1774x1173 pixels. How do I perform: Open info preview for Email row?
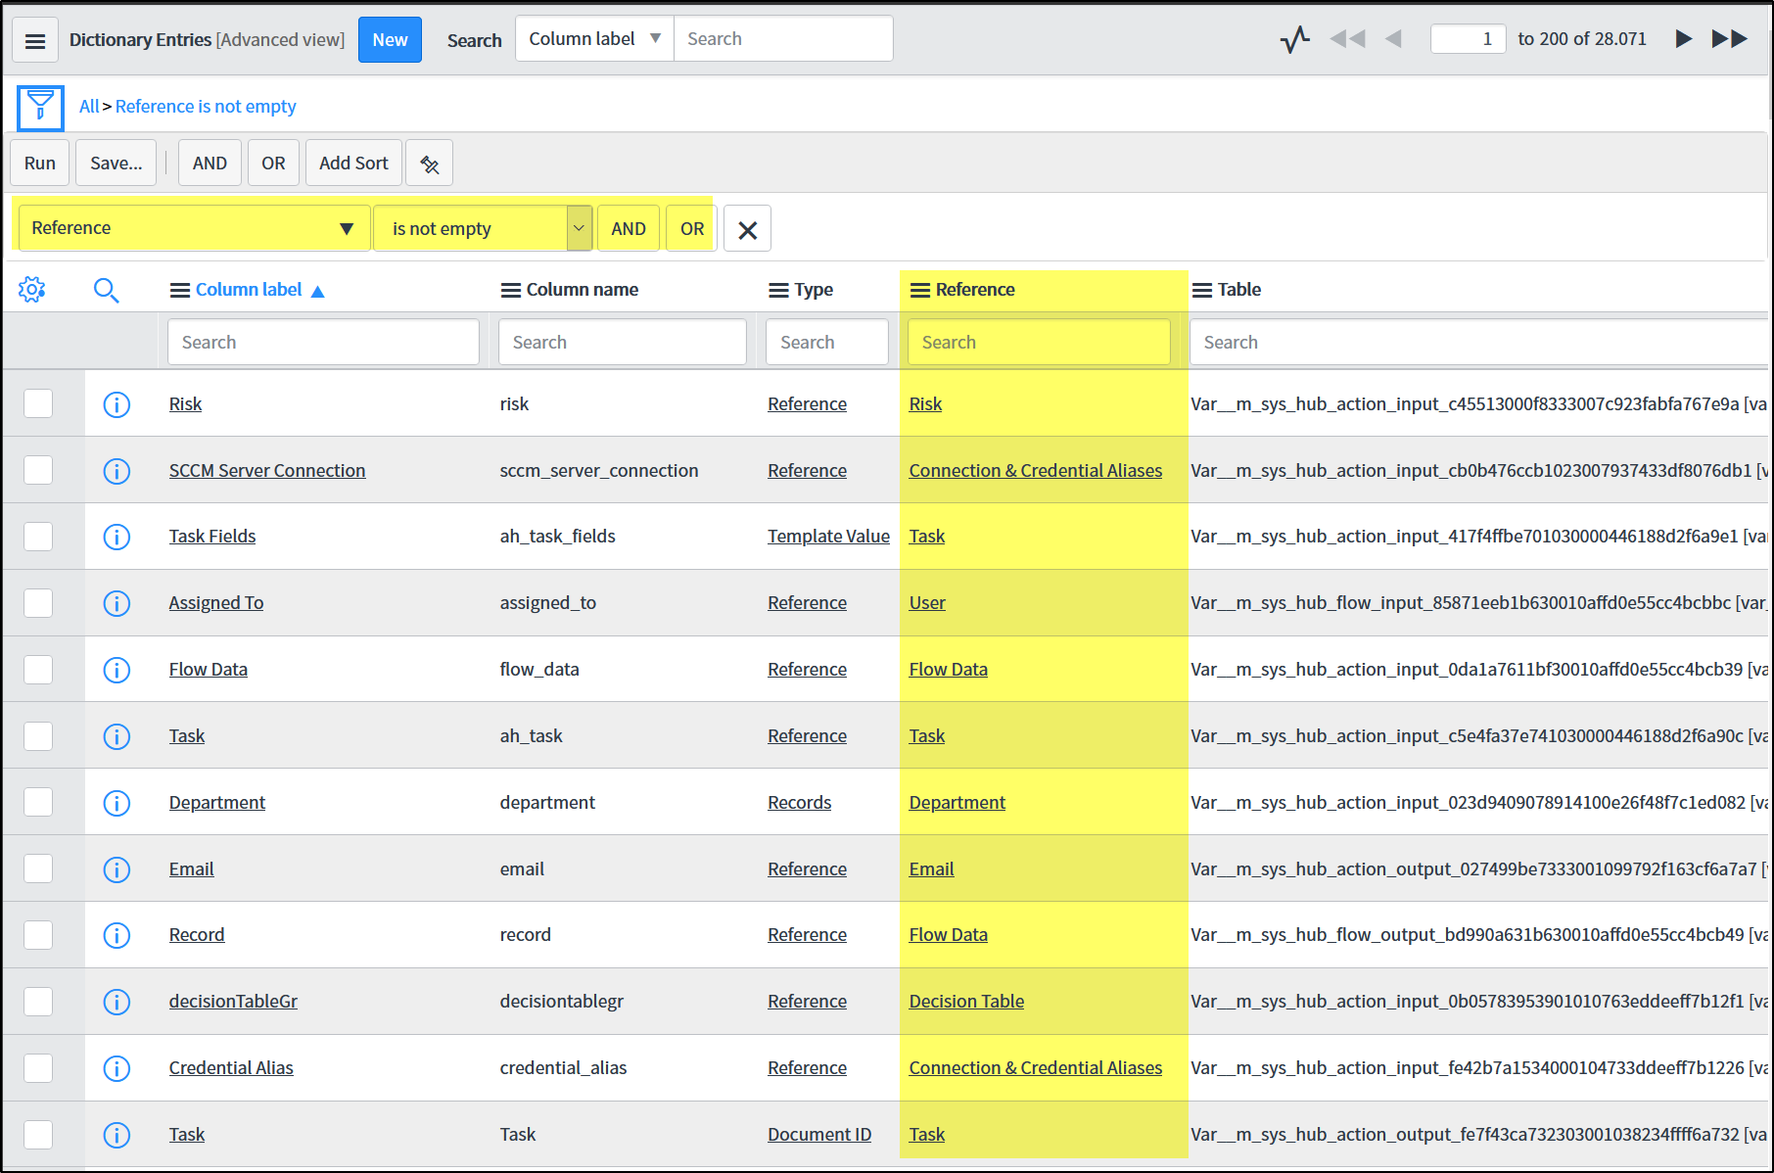point(117,869)
